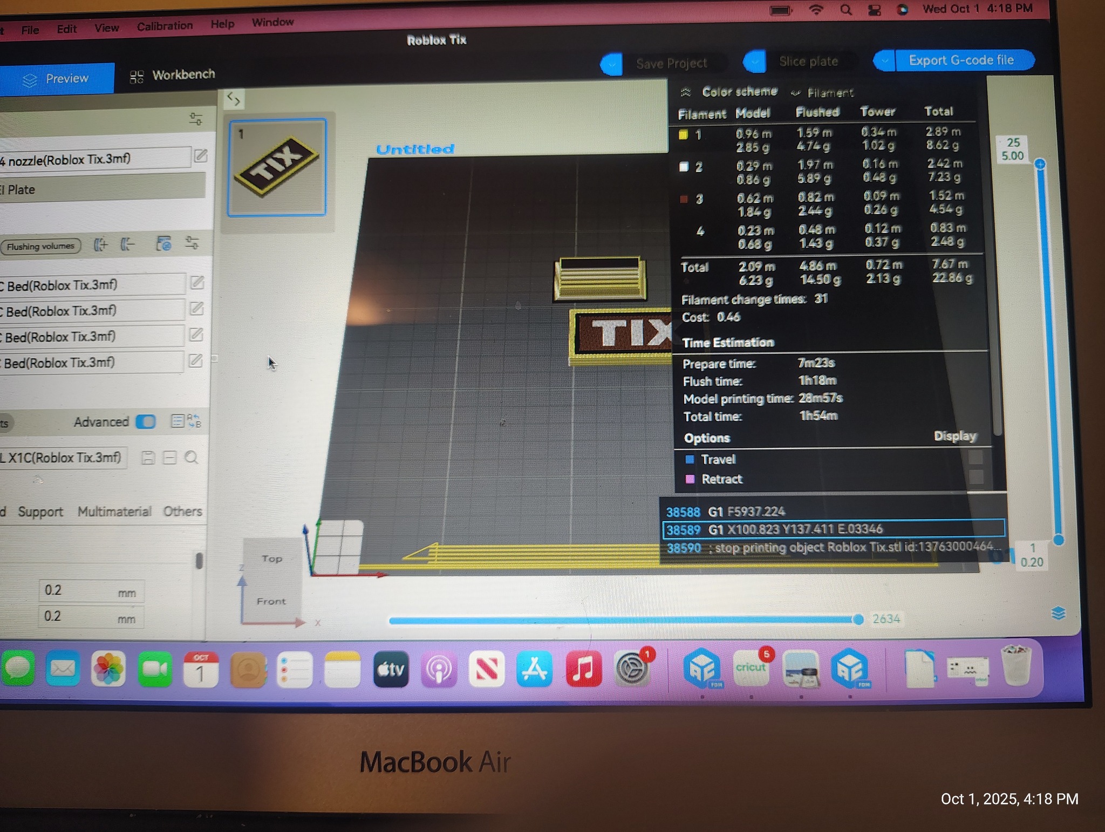Open App Store from the Dock
1105x832 pixels.
click(534, 669)
